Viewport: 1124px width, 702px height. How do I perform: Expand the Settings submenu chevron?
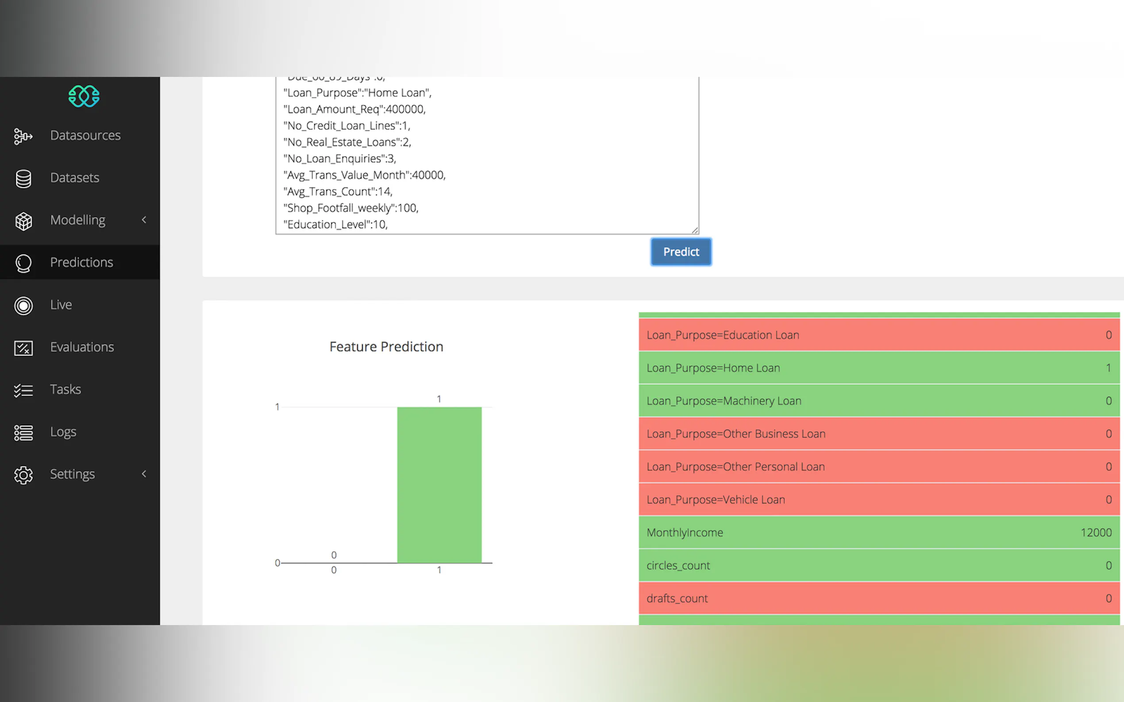click(144, 474)
